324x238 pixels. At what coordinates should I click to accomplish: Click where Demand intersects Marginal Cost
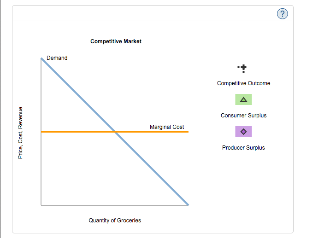point(115,132)
